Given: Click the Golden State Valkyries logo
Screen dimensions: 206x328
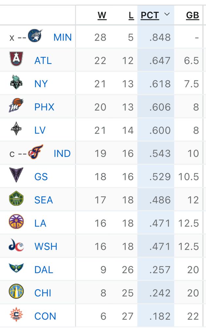Looking at the screenshot, I should [x=16, y=175].
